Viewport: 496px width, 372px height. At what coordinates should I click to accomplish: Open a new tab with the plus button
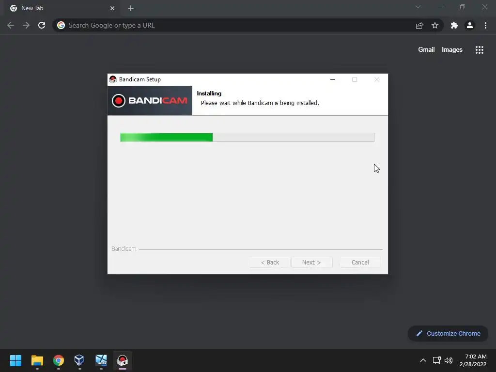click(x=131, y=8)
